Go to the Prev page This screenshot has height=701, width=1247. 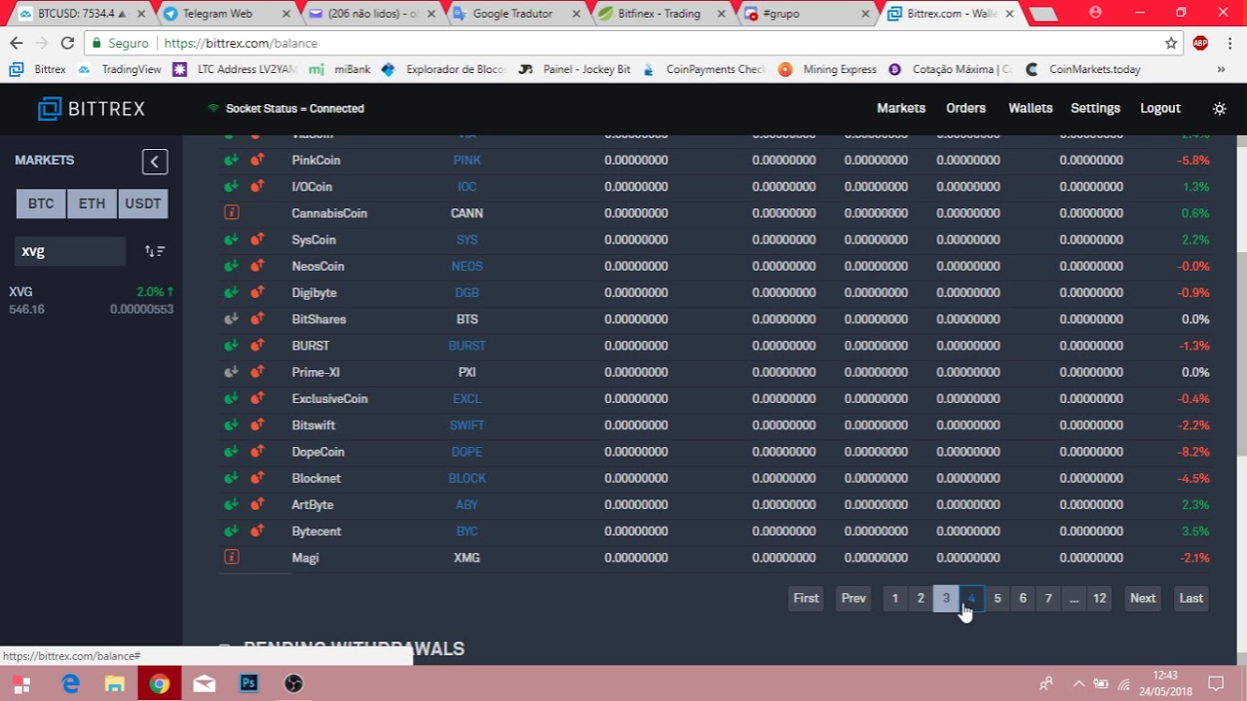point(853,599)
